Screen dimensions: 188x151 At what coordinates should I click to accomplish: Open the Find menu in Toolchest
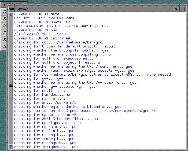click(3, 33)
